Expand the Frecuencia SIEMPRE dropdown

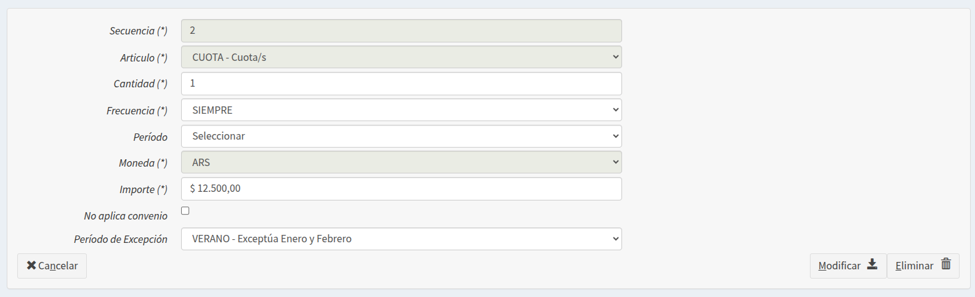click(x=401, y=110)
